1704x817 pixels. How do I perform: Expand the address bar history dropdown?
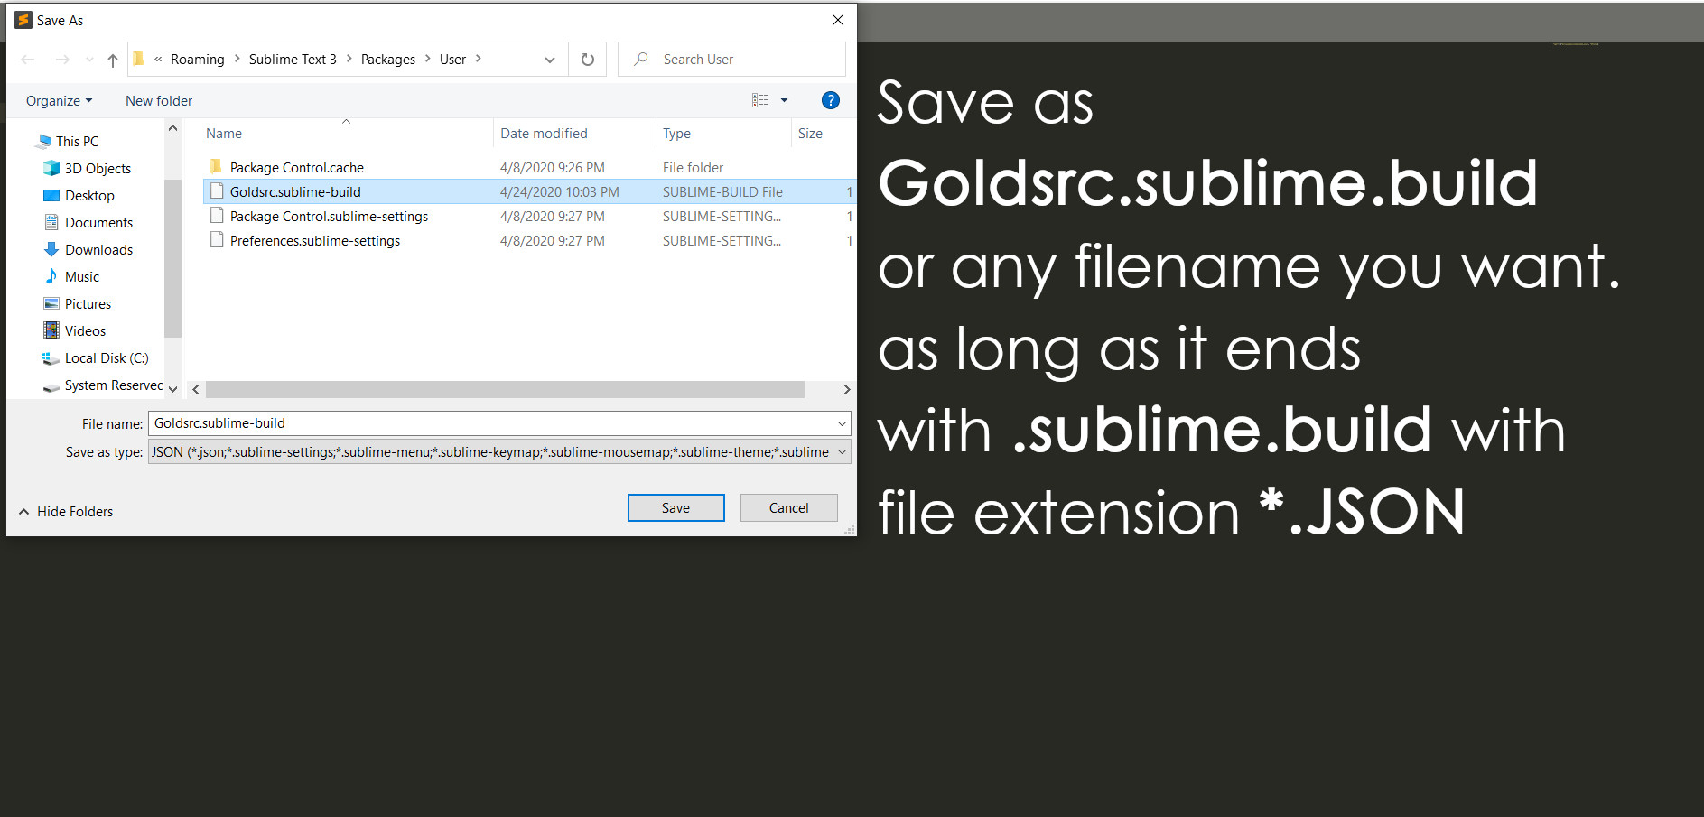coord(550,60)
